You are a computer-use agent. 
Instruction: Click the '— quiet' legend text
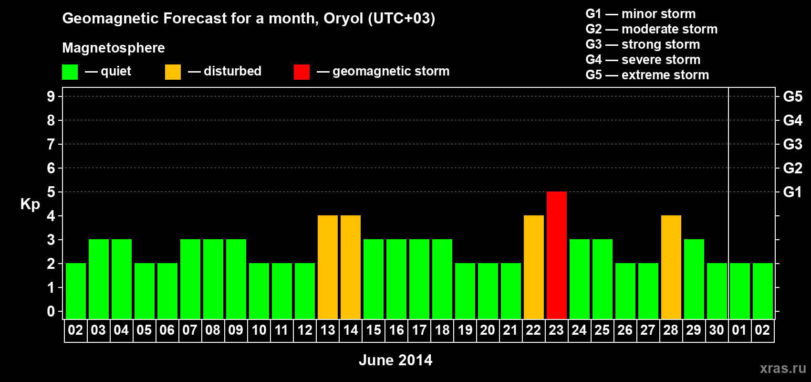[x=108, y=71]
